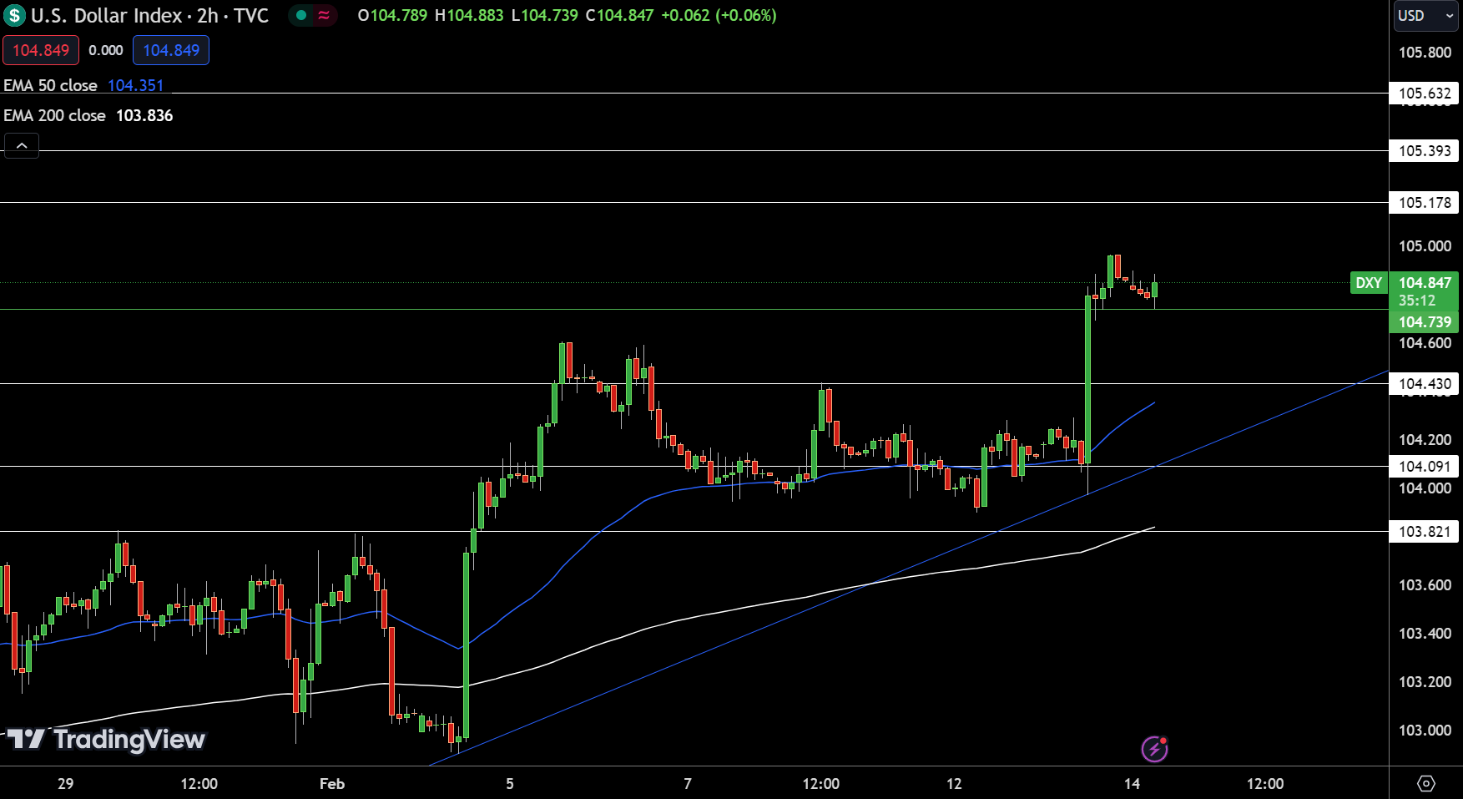Click the TradingView logo
Viewport: 1463px width, 799px height.
point(106,739)
